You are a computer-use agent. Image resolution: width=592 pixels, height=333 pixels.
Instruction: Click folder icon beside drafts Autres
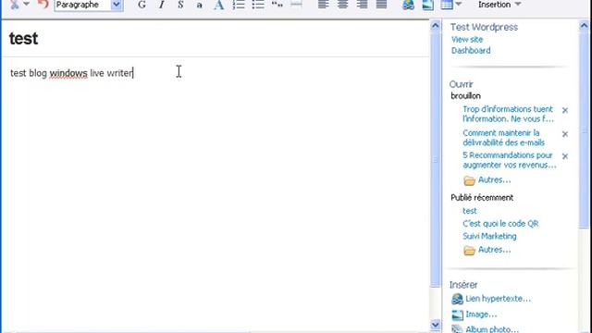(469, 181)
